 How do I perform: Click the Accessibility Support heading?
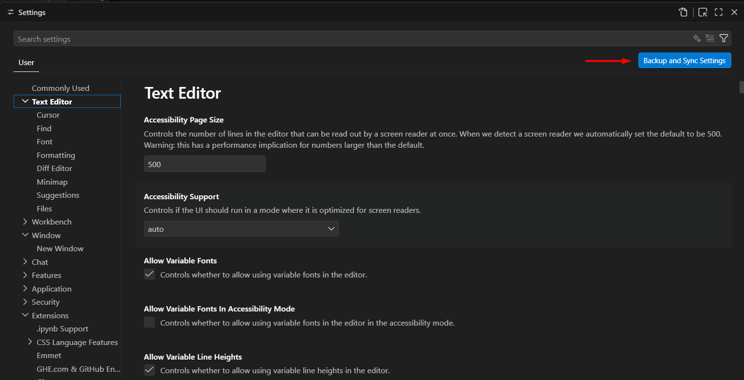click(182, 196)
